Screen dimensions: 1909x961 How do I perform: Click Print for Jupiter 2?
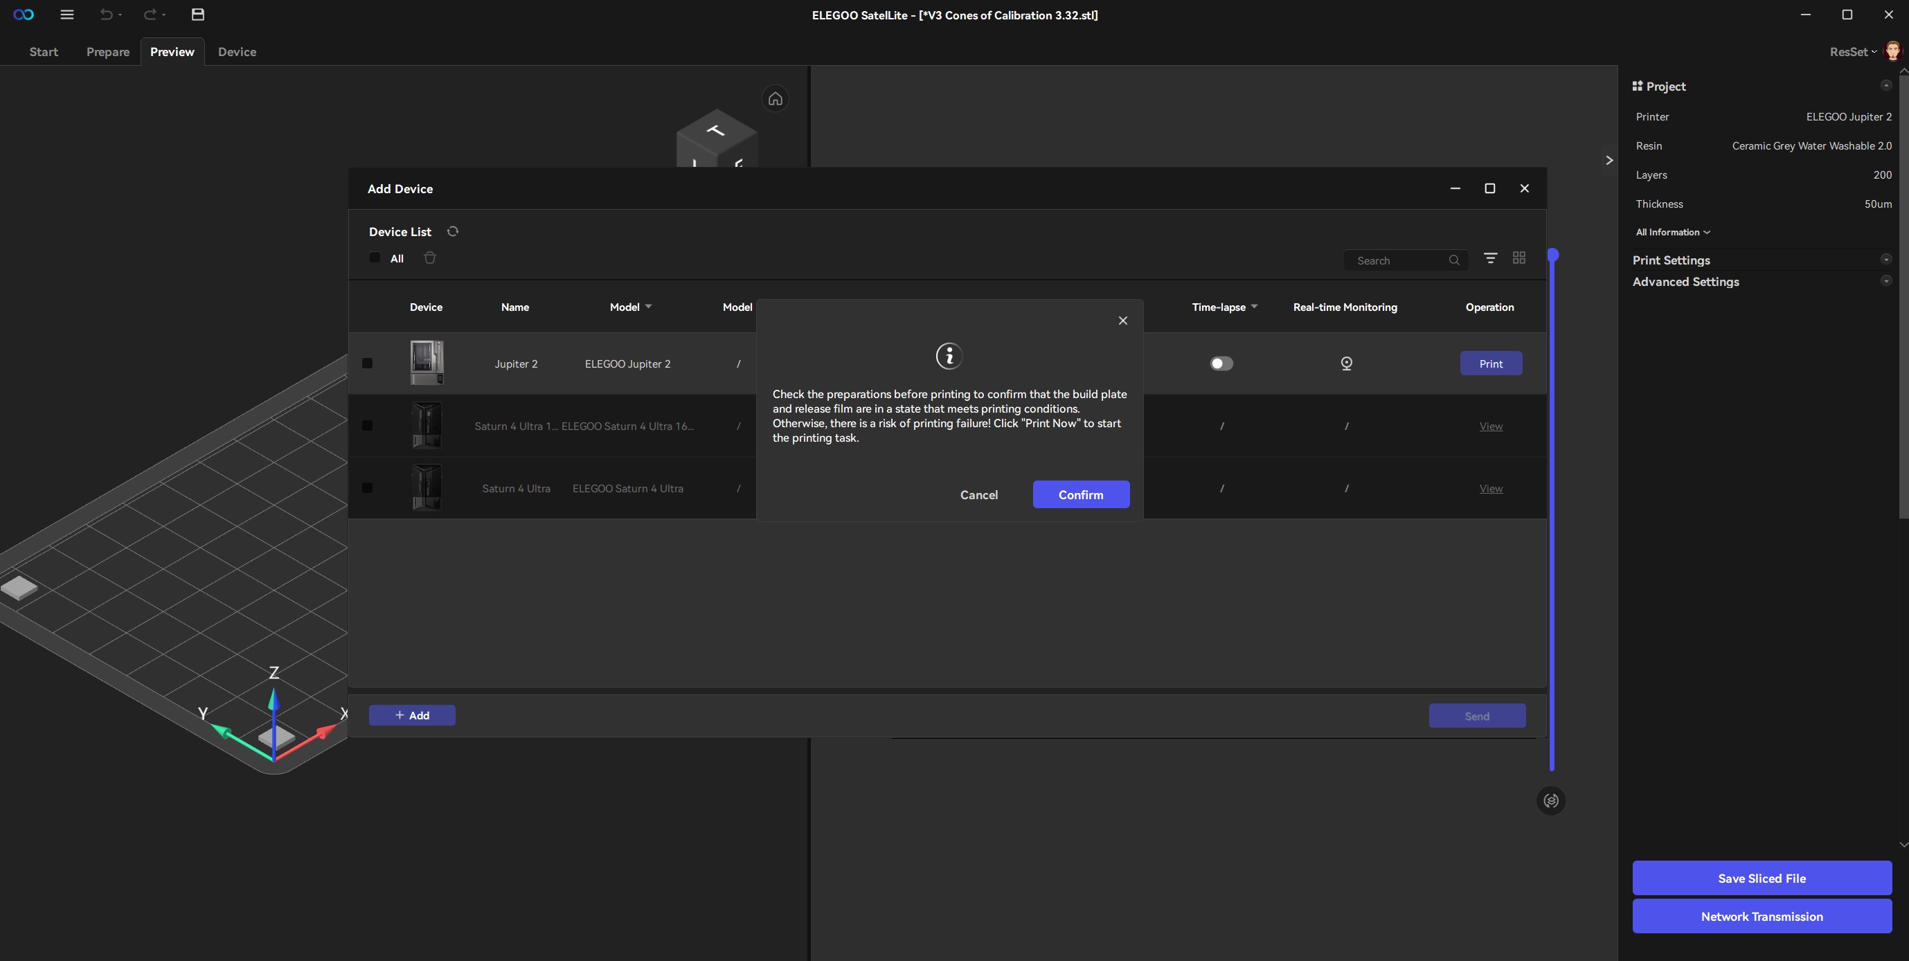point(1491,363)
